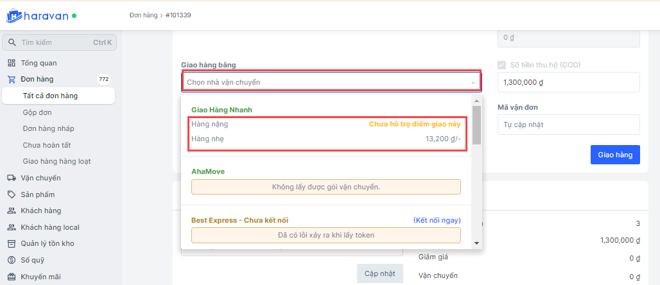Click Kết nối ngay link for Best Express

[x=437, y=220]
